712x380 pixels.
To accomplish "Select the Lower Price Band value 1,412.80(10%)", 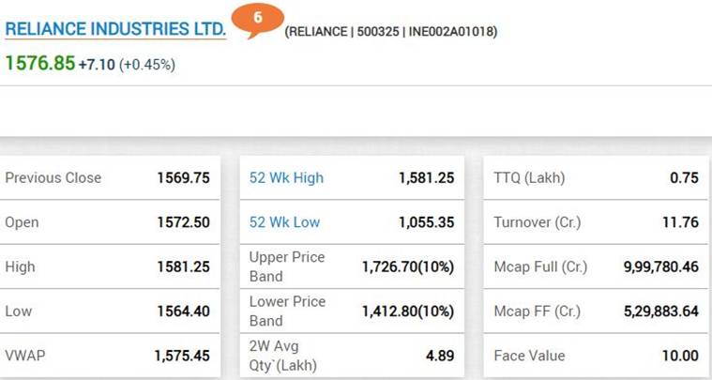I will tap(407, 312).
